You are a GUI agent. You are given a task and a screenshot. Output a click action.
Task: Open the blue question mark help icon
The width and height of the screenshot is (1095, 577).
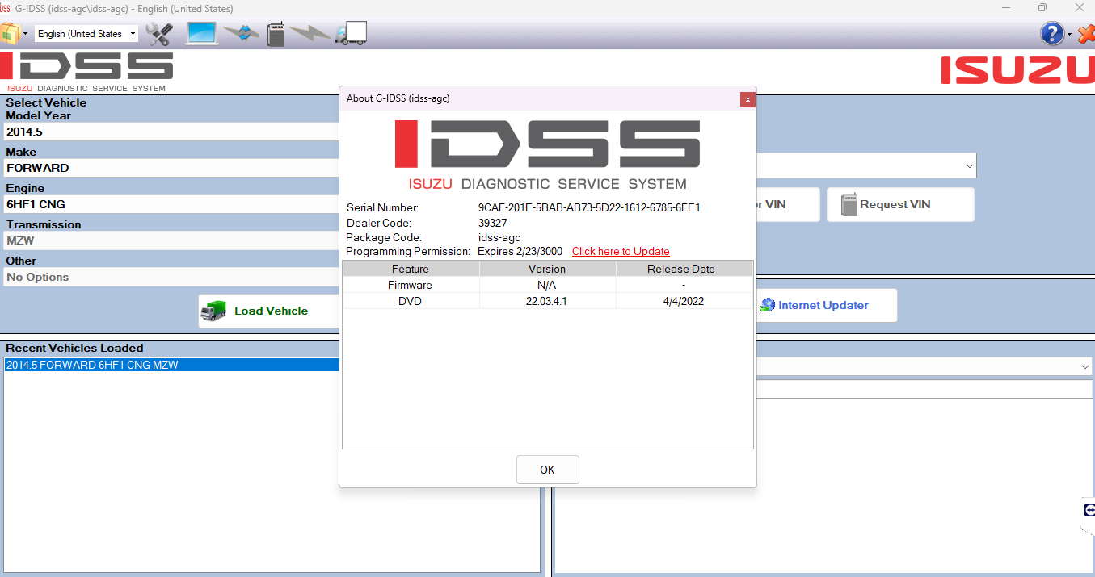[1051, 34]
